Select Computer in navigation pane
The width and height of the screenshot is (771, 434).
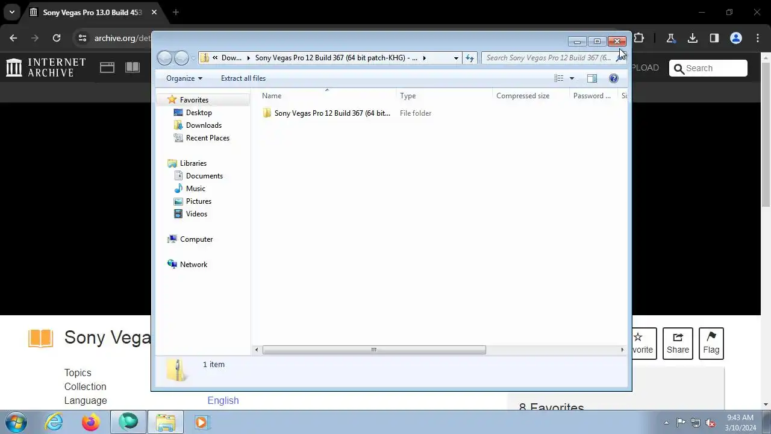(196, 239)
